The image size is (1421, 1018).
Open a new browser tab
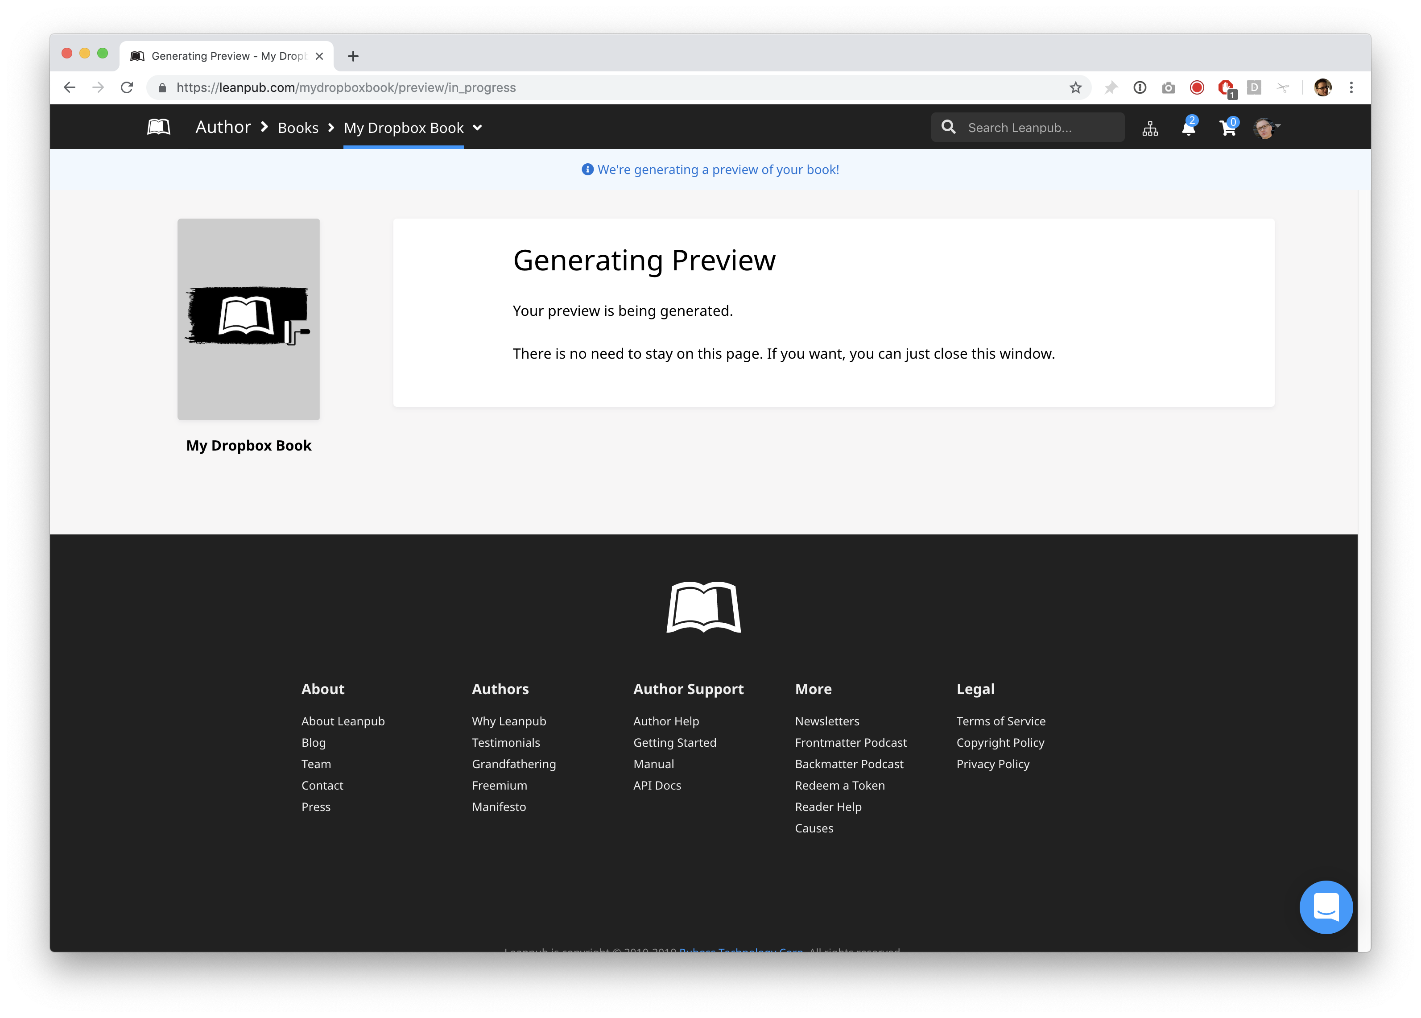click(x=353, y=56)
